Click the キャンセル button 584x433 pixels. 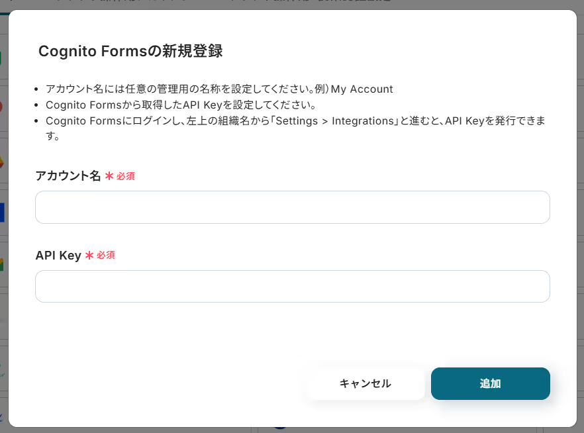tap(365, 383)
